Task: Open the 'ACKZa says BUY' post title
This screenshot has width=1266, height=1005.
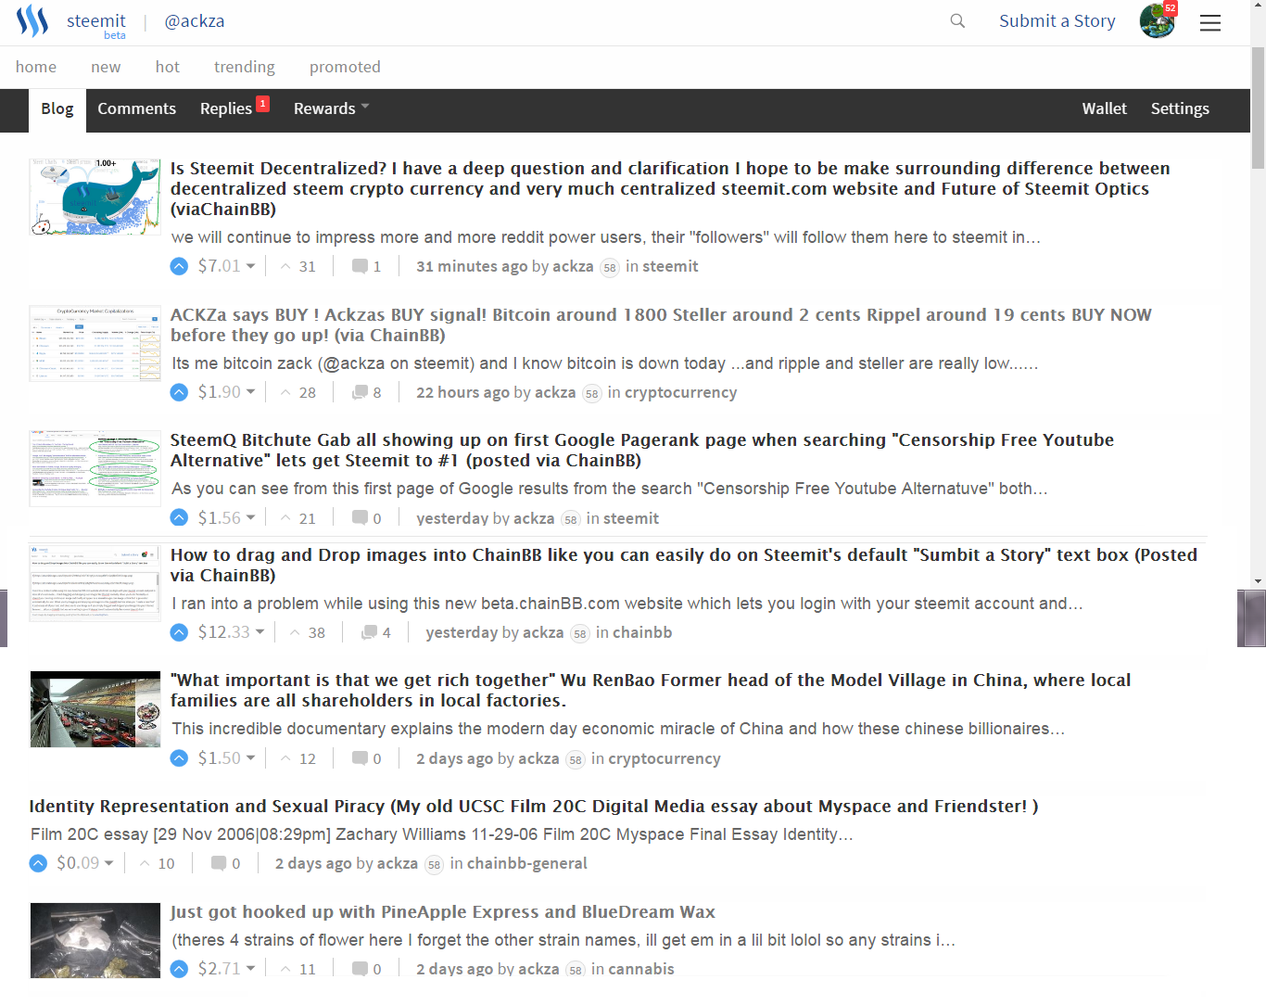Action: coord(661,324)
